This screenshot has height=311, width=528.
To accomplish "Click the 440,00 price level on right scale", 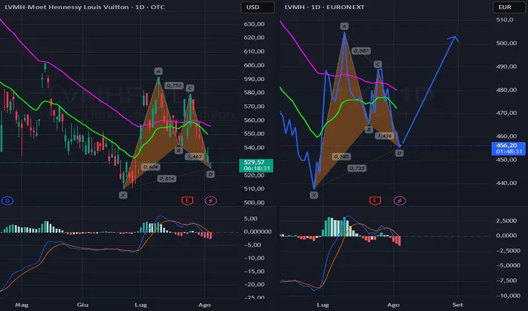I will click(x=506, y=183).
